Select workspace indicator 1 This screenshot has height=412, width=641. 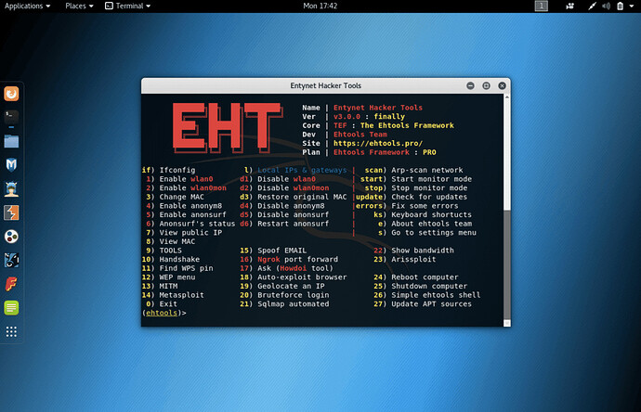pos(541,6)
